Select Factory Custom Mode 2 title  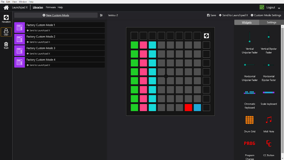pyautogui.click(x=41, y=37)
